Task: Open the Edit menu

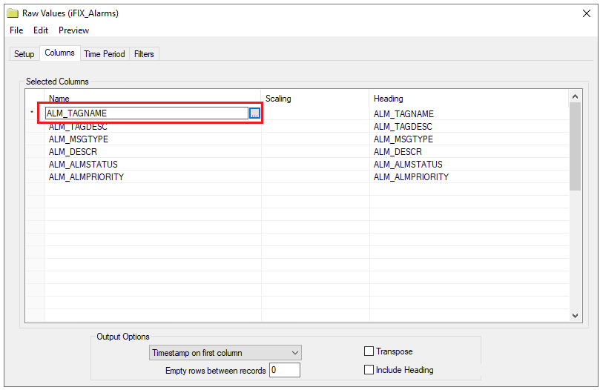Action: tap(41, 30)
